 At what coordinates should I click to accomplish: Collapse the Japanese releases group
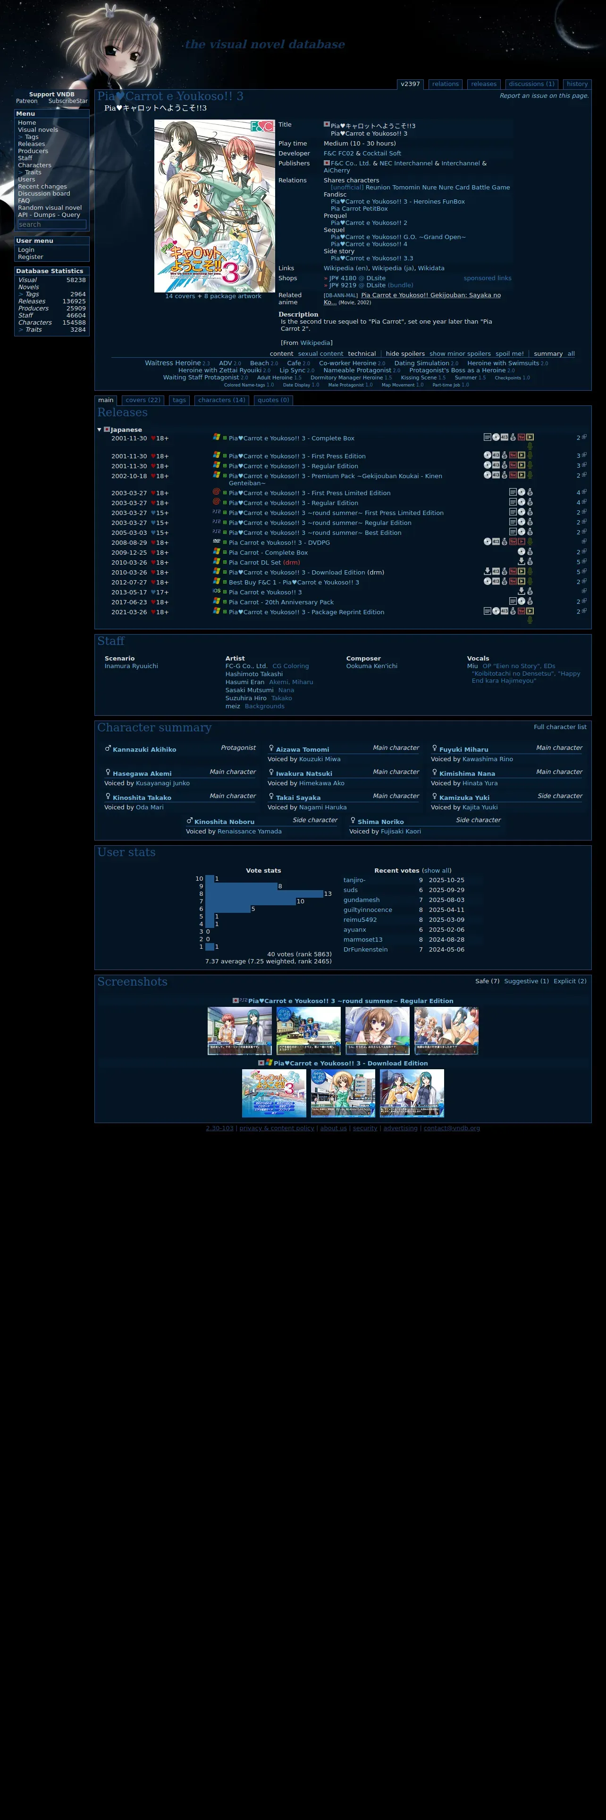(x=99, y=429)
